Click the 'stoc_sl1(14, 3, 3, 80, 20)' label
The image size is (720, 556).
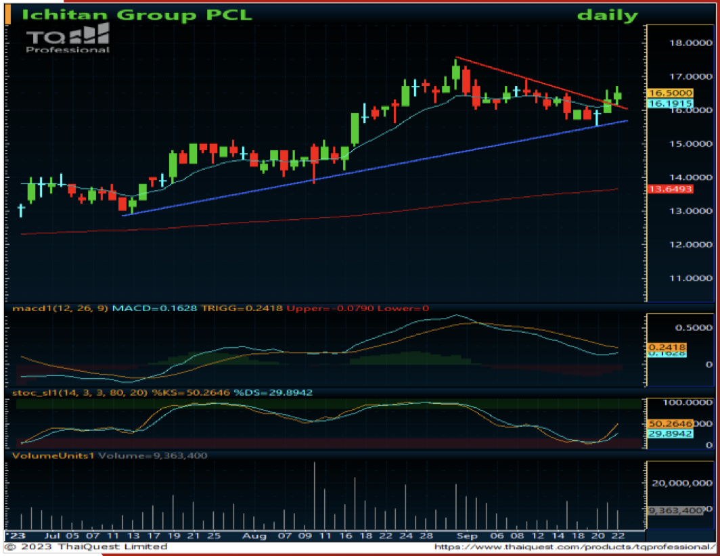point(79,393)
